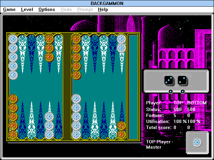The height and width of the screenshot is (160, 214).
Task: Pick the upper red checker of the lower-right pair
Action: point(121,125)
